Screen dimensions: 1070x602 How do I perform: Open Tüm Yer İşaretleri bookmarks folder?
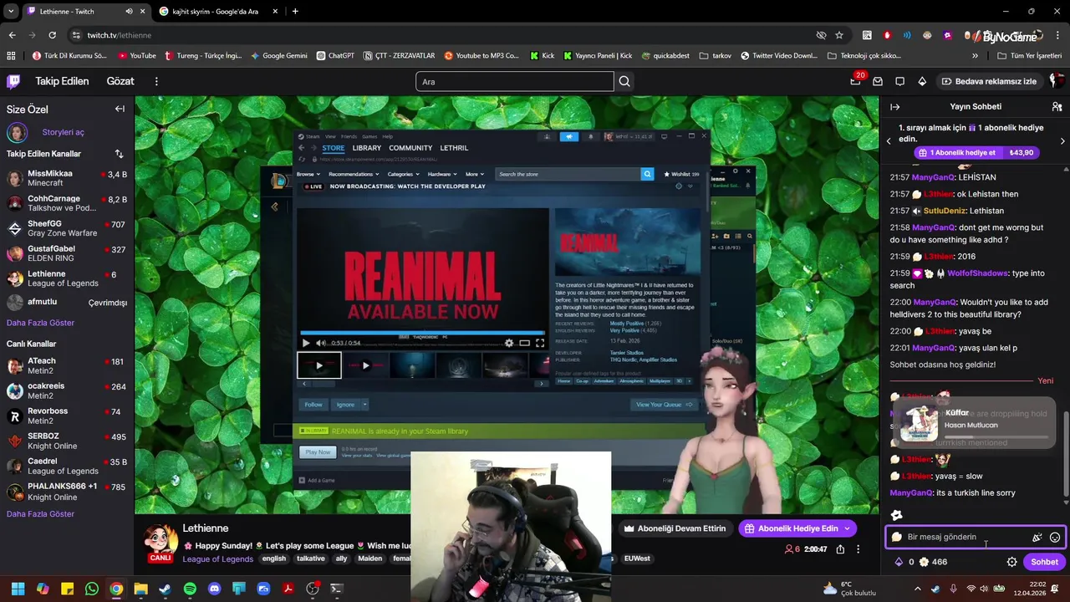point(1030,56)
